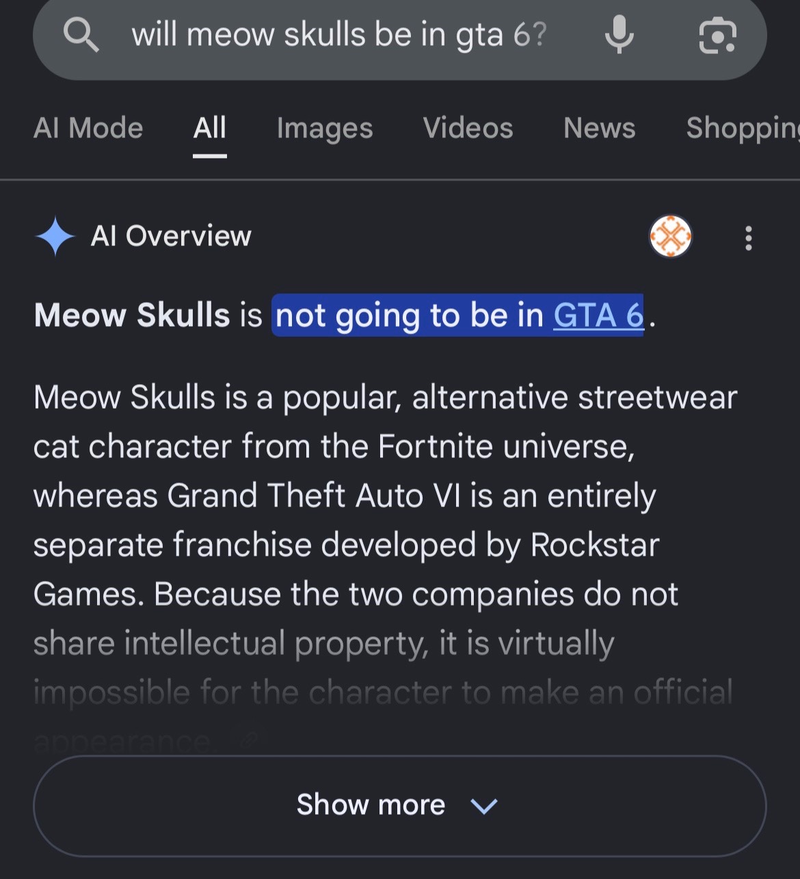Click the chevron arrow beside Show more

click(484, 807)
